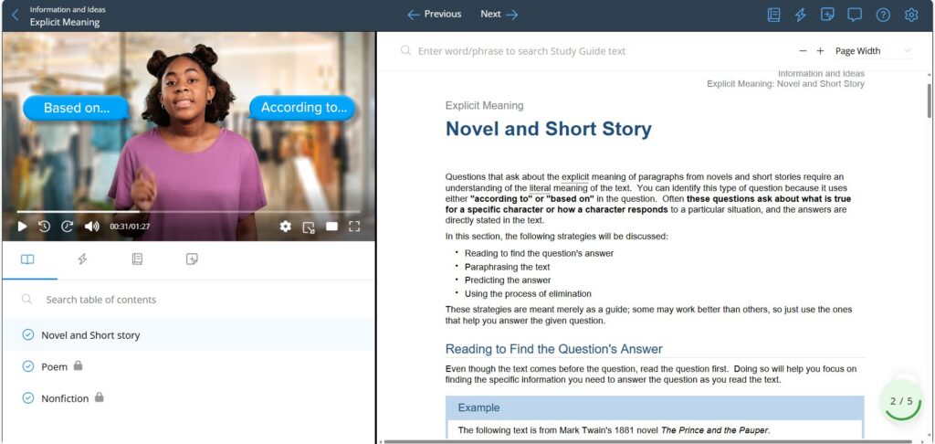Click checkmark circle beside Poem
Image resolution: width=935 pixels, height=444 pixels.
point(28,366)
